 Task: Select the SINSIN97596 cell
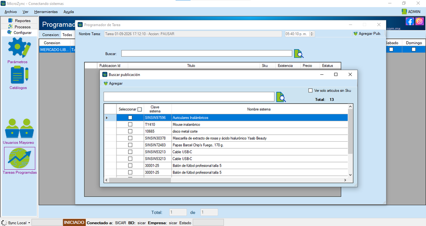click(158, 118)
